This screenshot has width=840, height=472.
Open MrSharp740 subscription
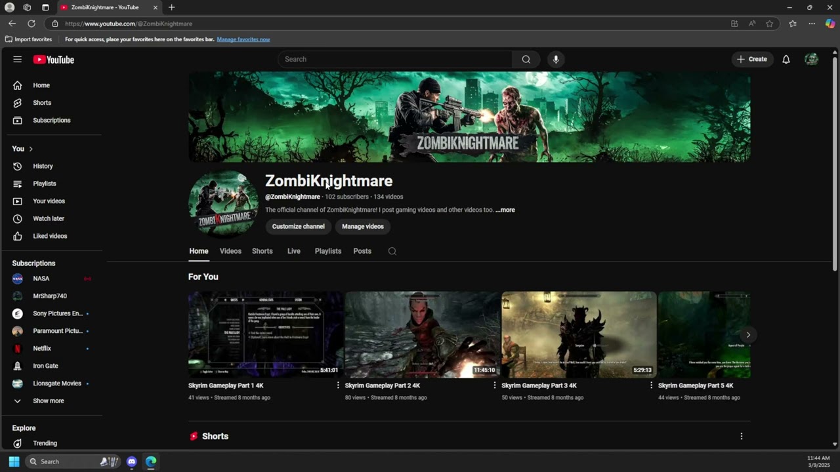51,296
